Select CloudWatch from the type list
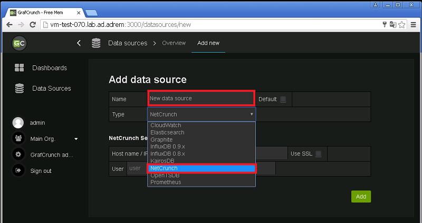This screenshot has width=422, height=223. point(202,125)
